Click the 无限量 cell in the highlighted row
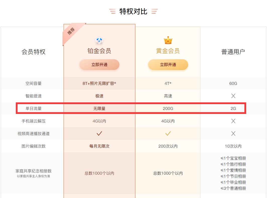This screenshot has width=271, height=198. [99, 108]
